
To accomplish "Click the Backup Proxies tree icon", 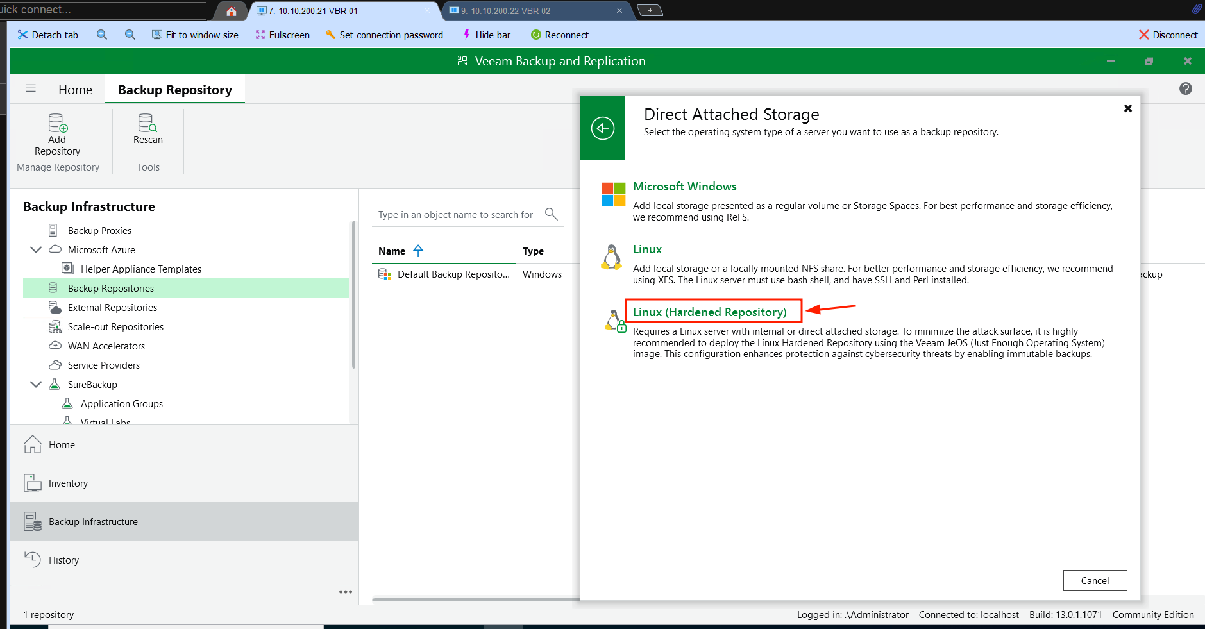I will click(x=53, y=230).
